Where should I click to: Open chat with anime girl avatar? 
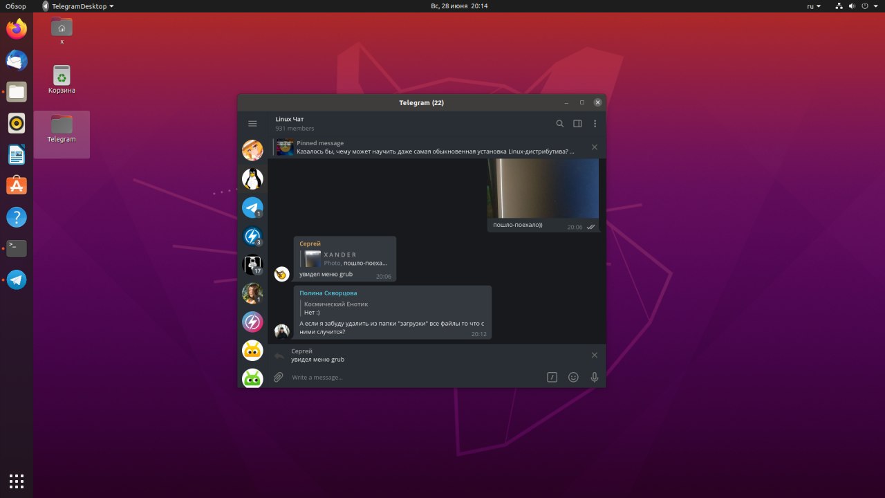pos(252,150)
